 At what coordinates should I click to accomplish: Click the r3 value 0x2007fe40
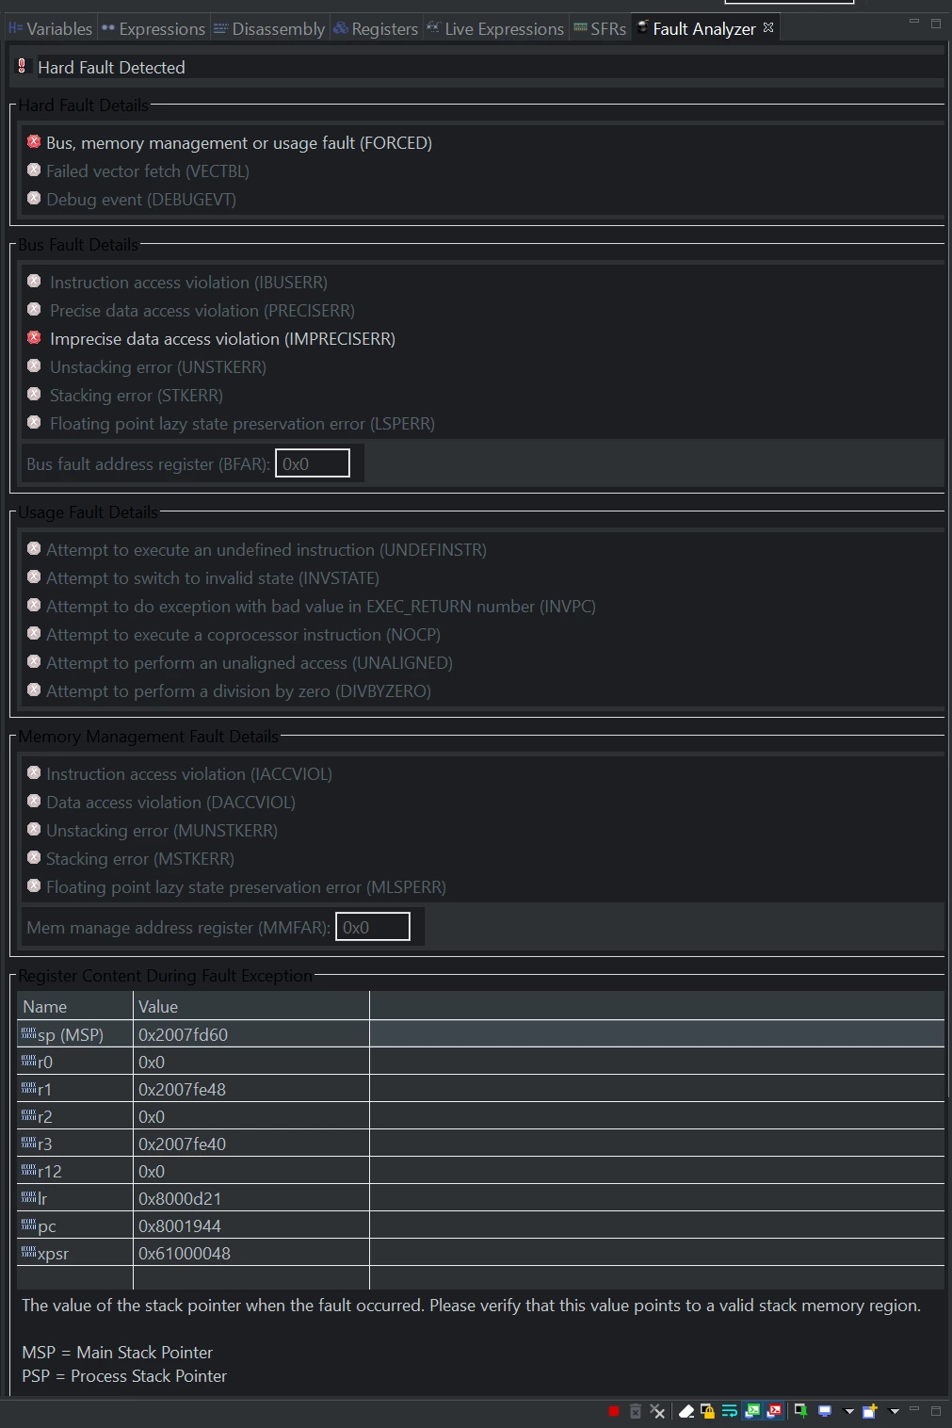coord(182,1144)
